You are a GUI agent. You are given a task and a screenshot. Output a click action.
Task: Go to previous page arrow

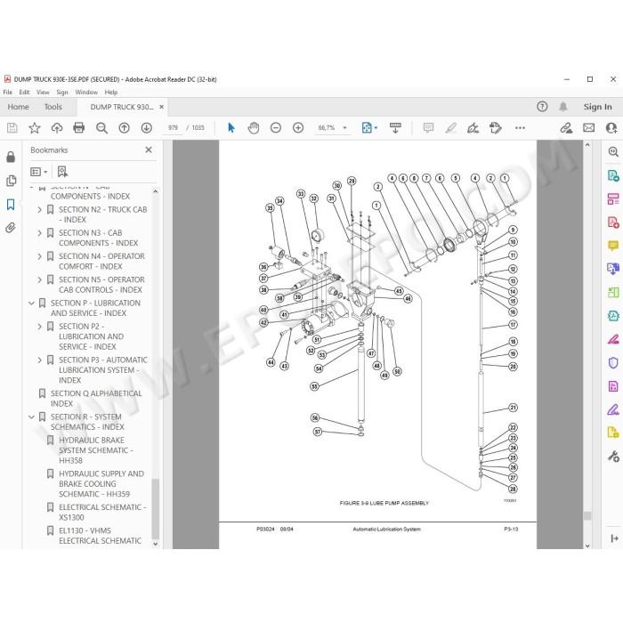(124, 127)
